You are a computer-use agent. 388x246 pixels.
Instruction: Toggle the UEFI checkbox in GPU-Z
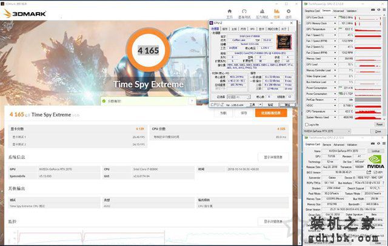click(x=375, y=172)
